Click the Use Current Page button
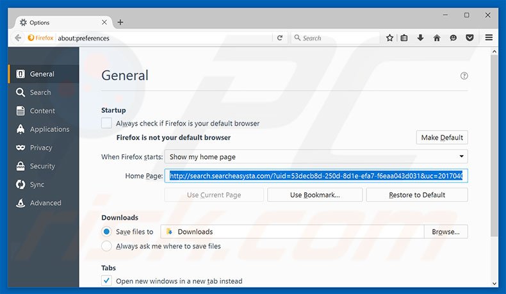 214,195
